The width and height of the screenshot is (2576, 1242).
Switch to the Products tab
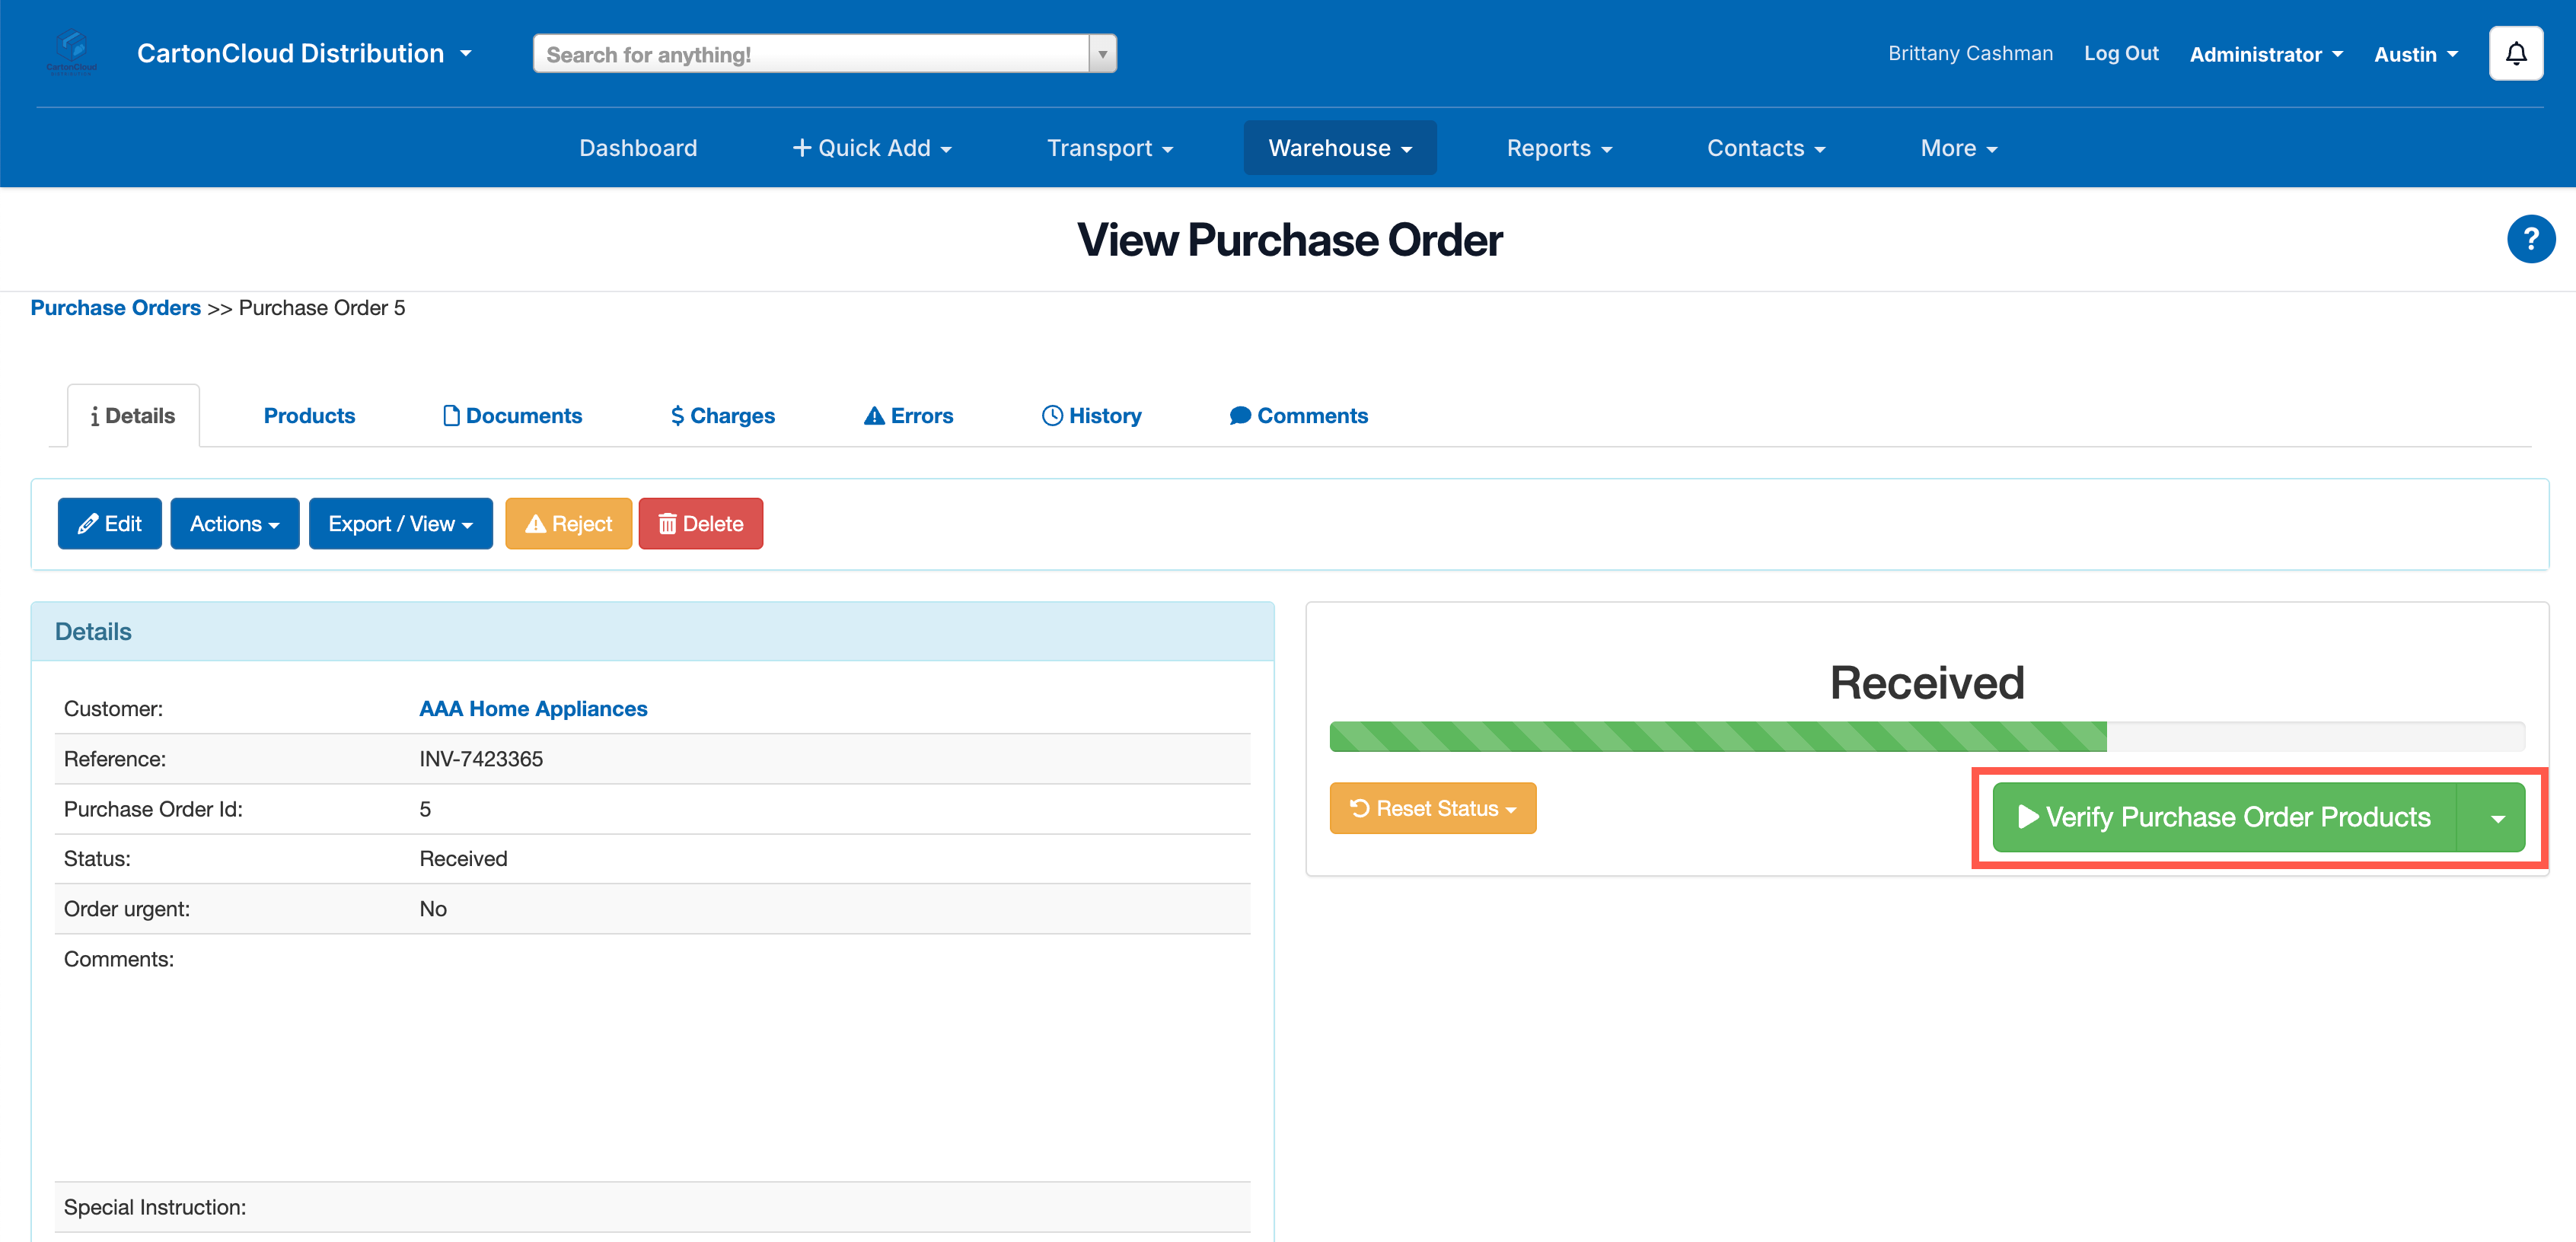click(309, 416)
